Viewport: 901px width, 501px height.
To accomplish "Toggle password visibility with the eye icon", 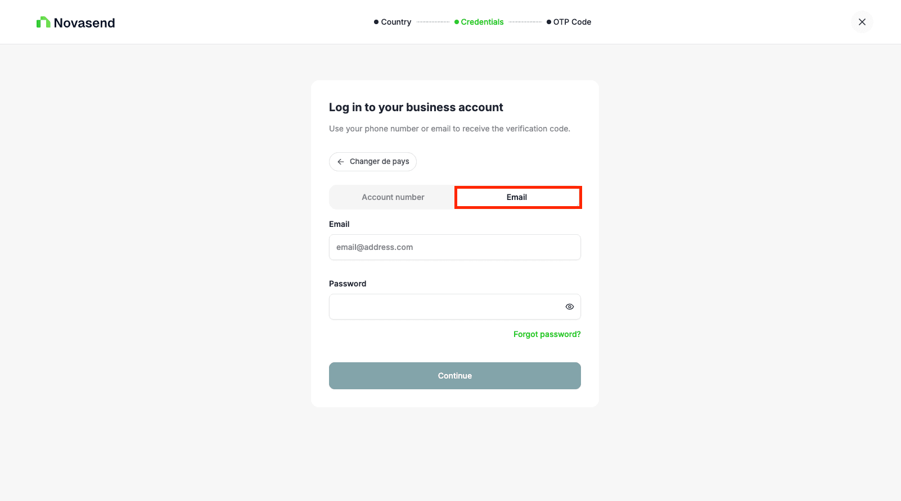I will (569, 307).
